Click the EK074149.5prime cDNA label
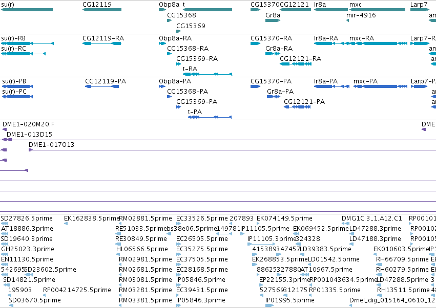 click(284, 218)
